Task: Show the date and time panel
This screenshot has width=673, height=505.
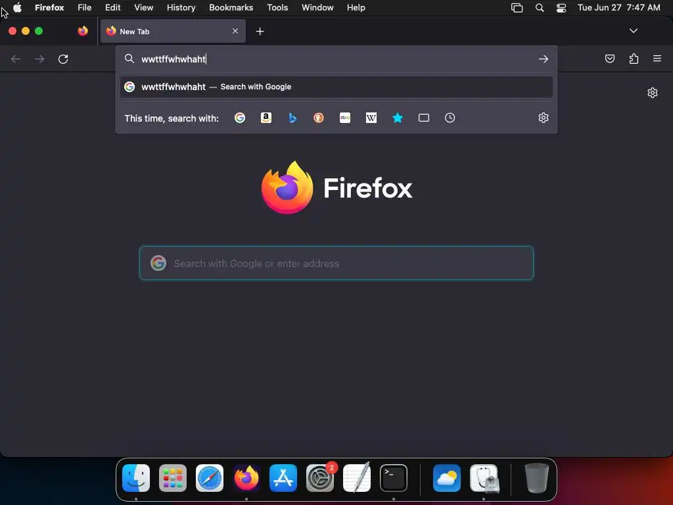Action: 619,7
